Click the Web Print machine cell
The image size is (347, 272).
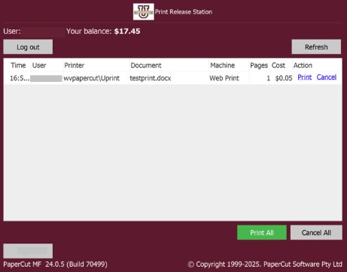[224, 78]
